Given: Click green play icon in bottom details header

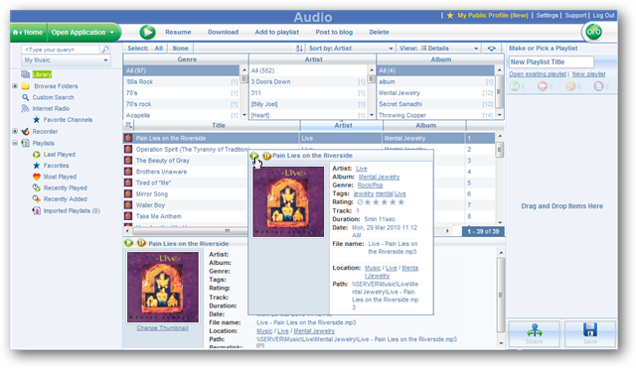Looking at the screenshot, I should pyautogui.click(x=128, y=243).
